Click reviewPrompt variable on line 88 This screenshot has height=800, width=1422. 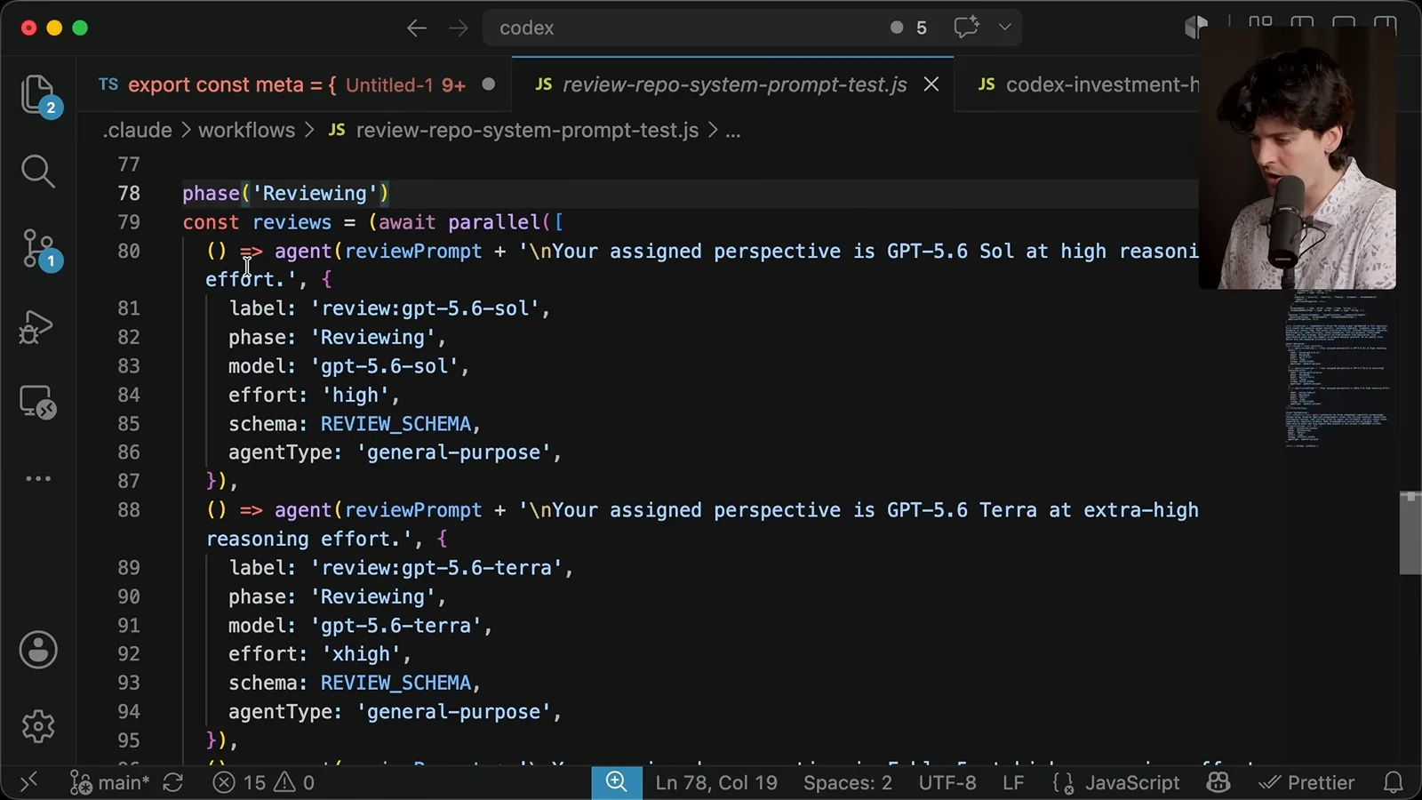(x=413, y=509)
